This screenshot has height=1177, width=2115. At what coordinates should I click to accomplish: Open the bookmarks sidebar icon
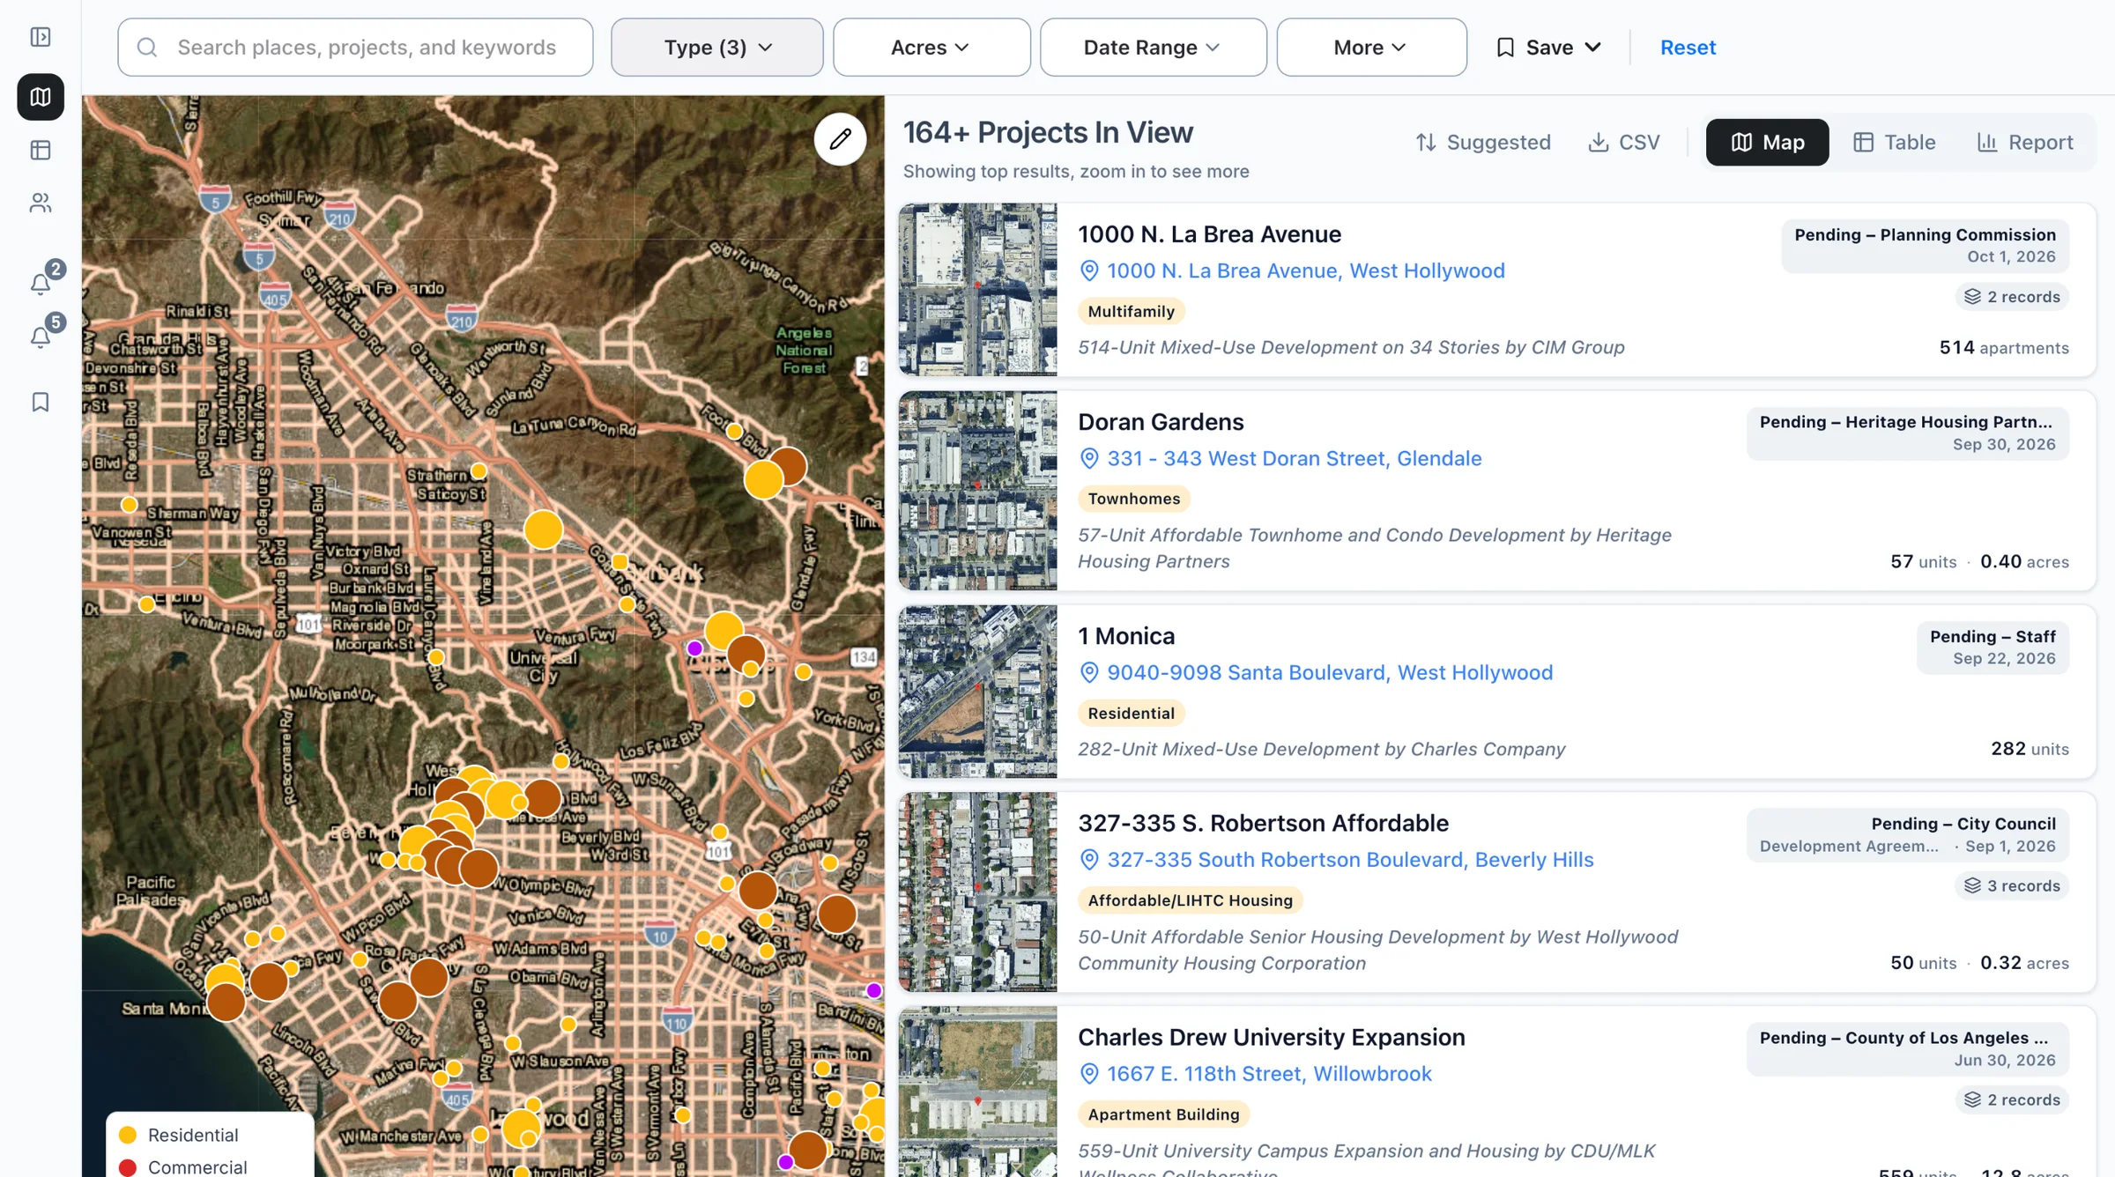click(x=41, y=403)
